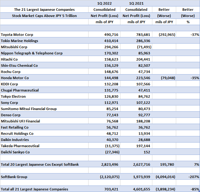Select the Recruit Holdings Co label

(x=17, y=134)
